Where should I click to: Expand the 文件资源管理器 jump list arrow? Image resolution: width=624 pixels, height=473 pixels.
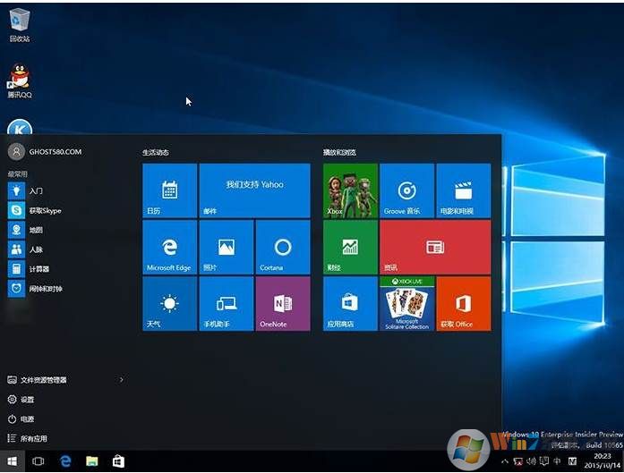122,380
